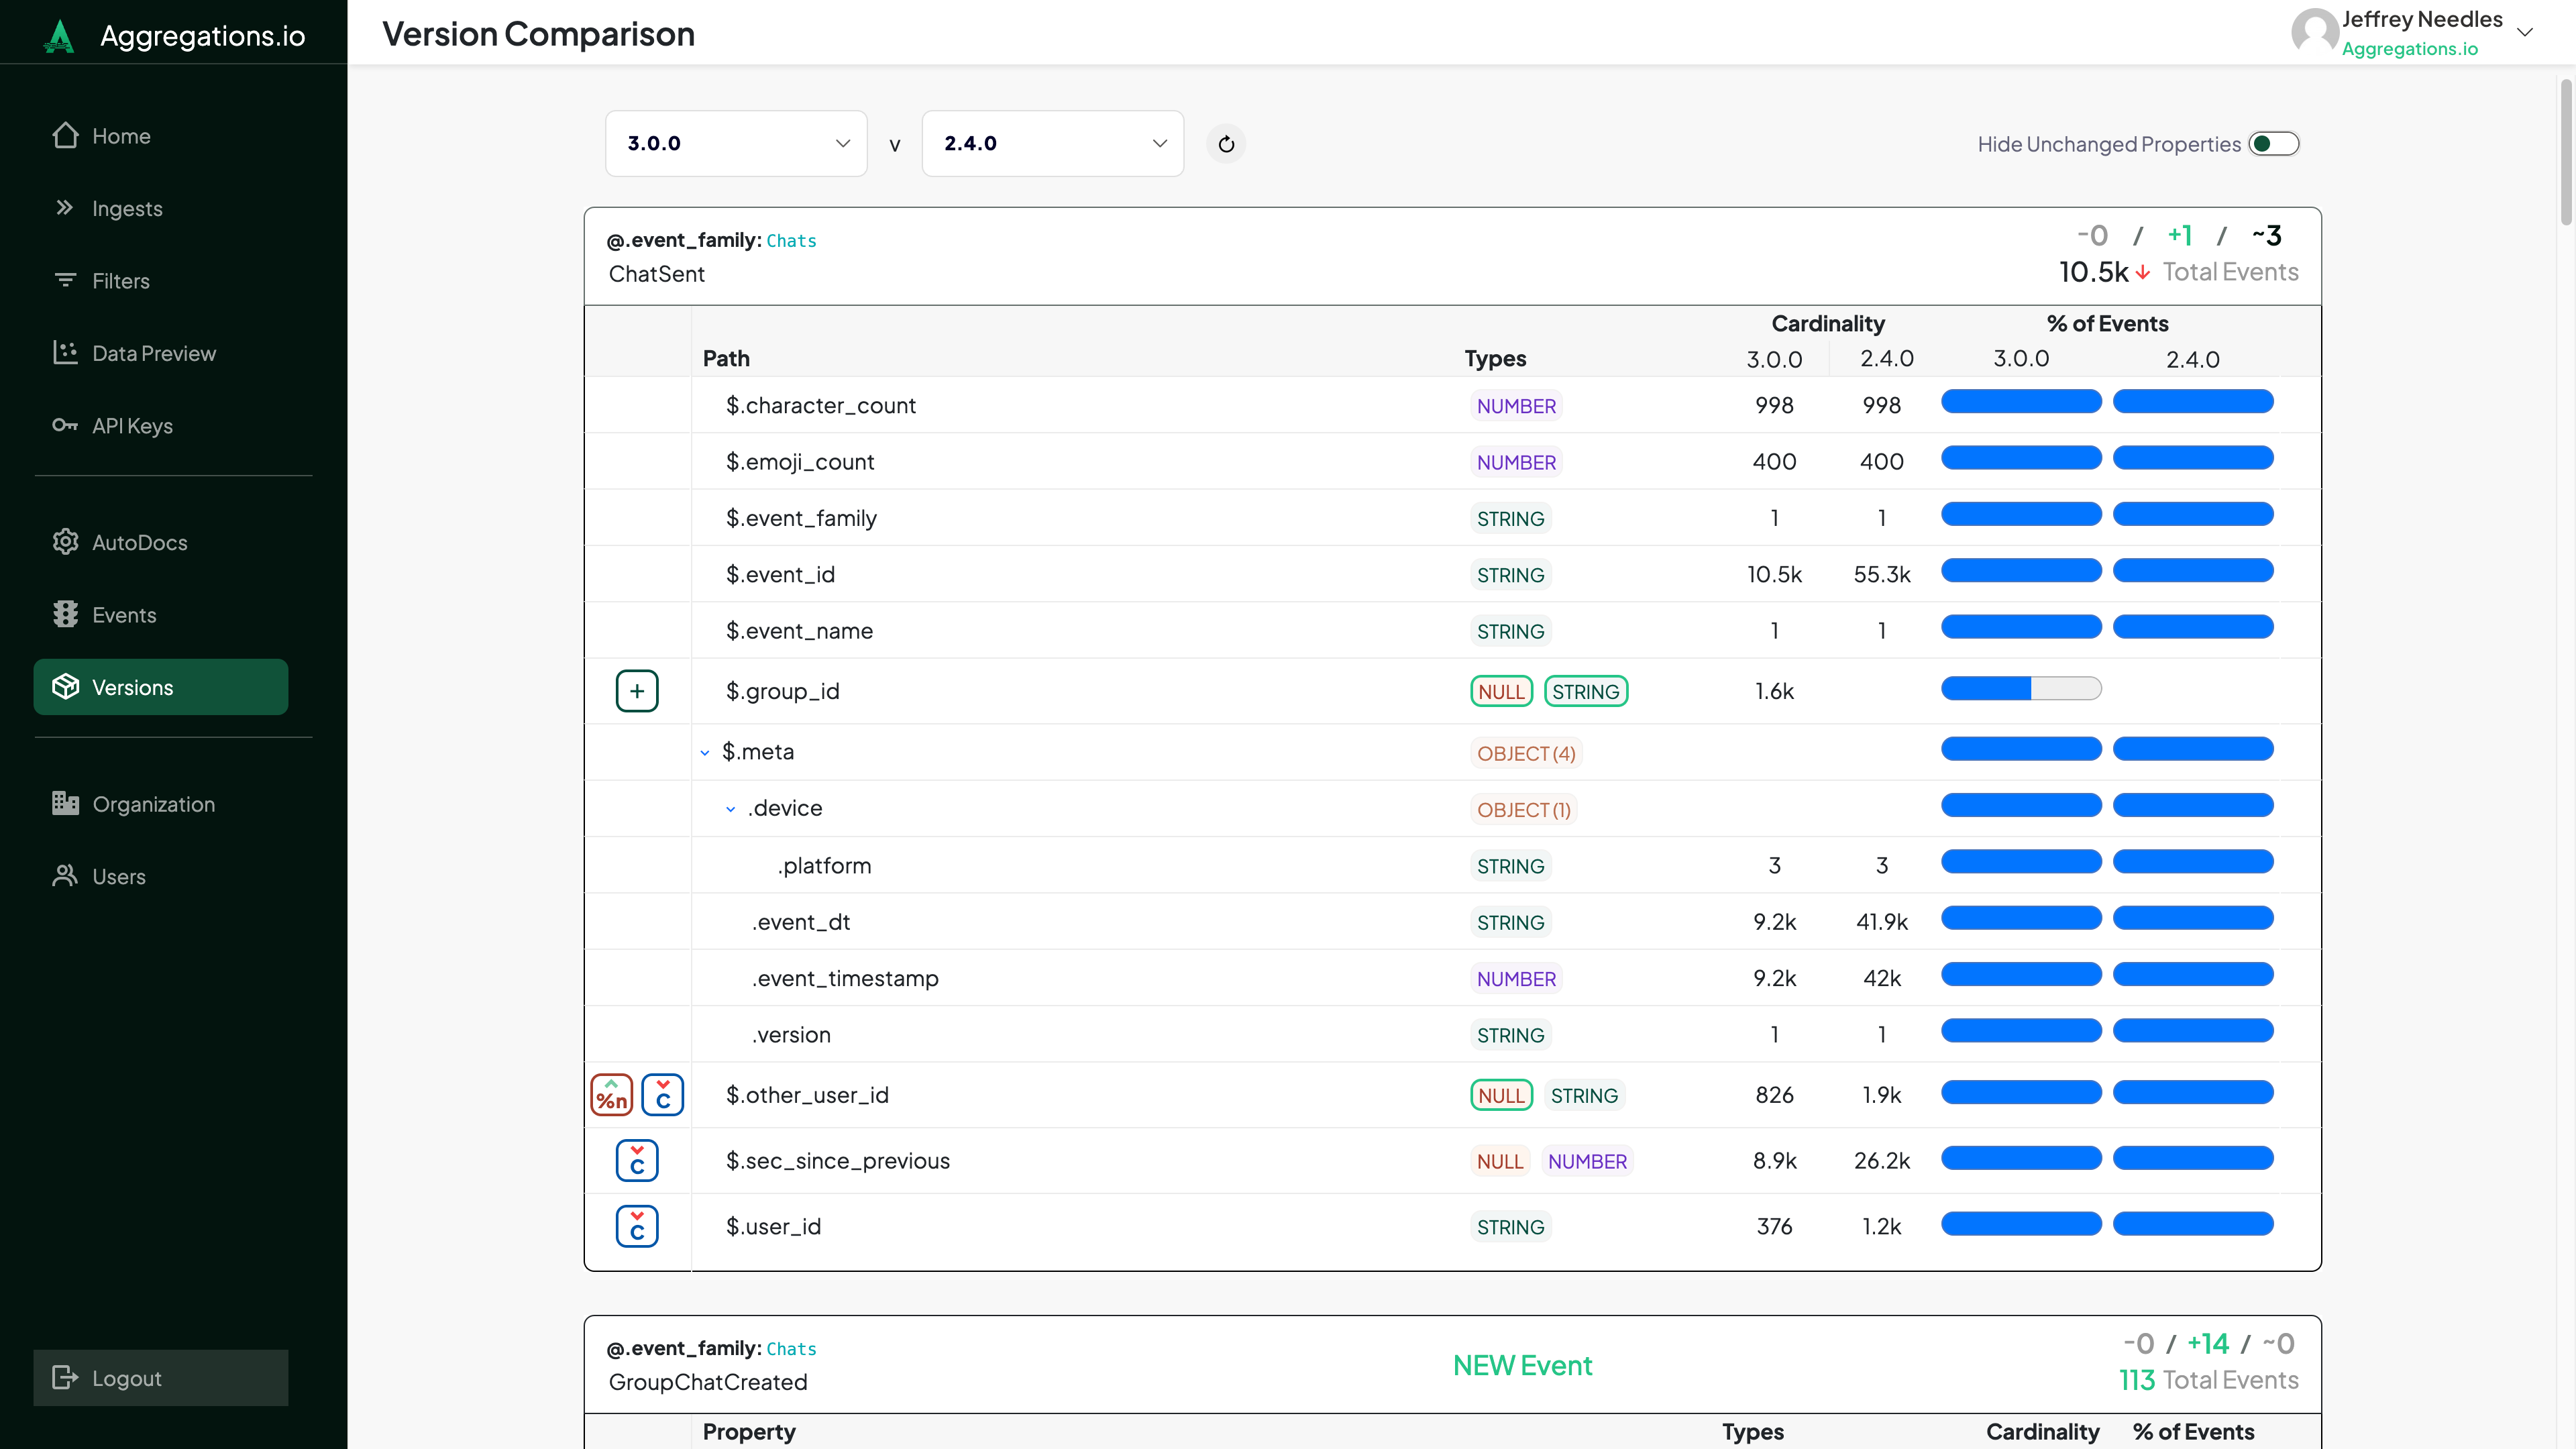
Task: Collapse the $.meta object row
Action: pyautogui.click(x=705, y=752)
